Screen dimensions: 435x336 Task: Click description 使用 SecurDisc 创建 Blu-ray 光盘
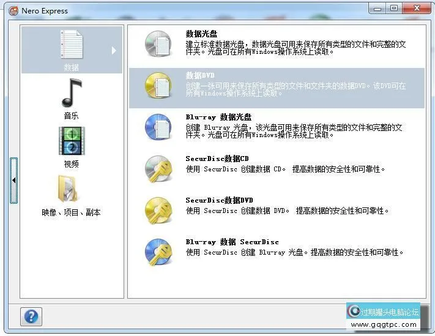coord(295,252)
